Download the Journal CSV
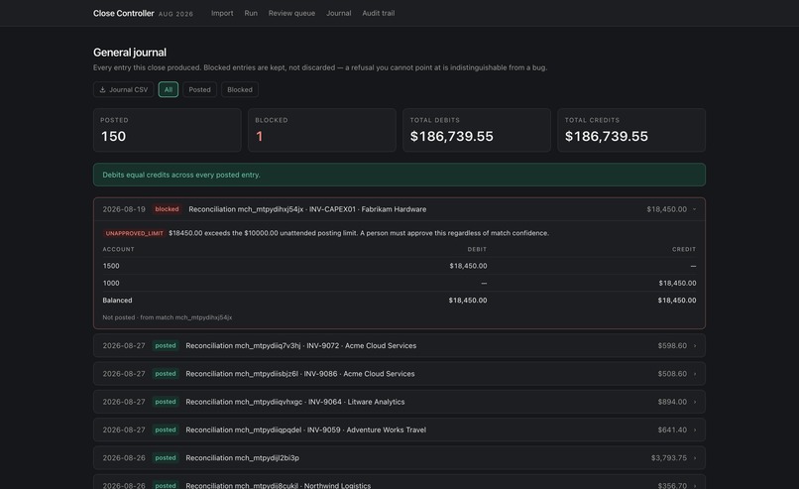This screenshot has width=799, height=489. [x=123, y=89]
